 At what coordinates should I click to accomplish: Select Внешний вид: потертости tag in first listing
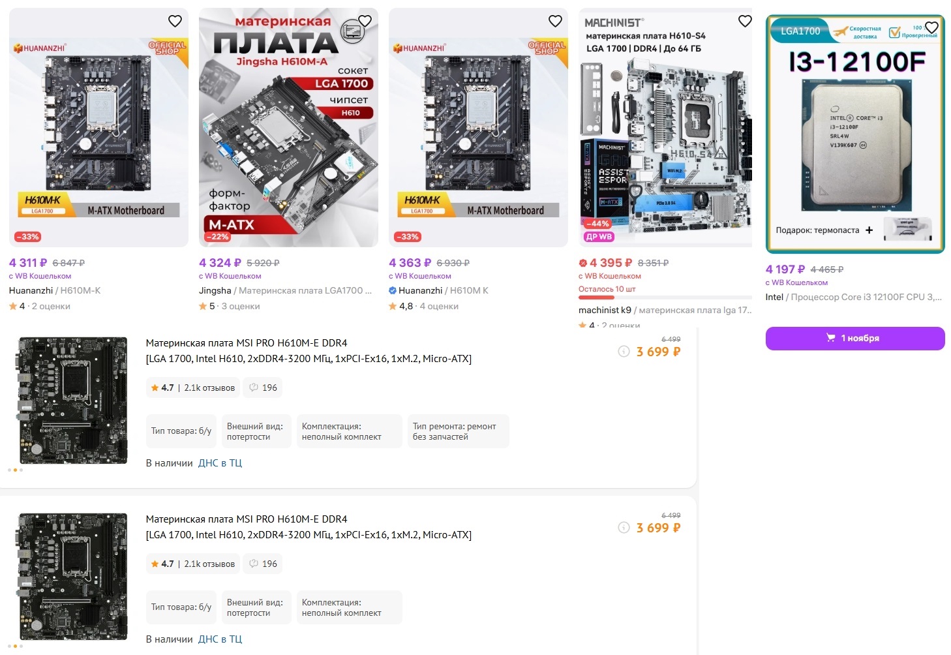pos(255,431)
